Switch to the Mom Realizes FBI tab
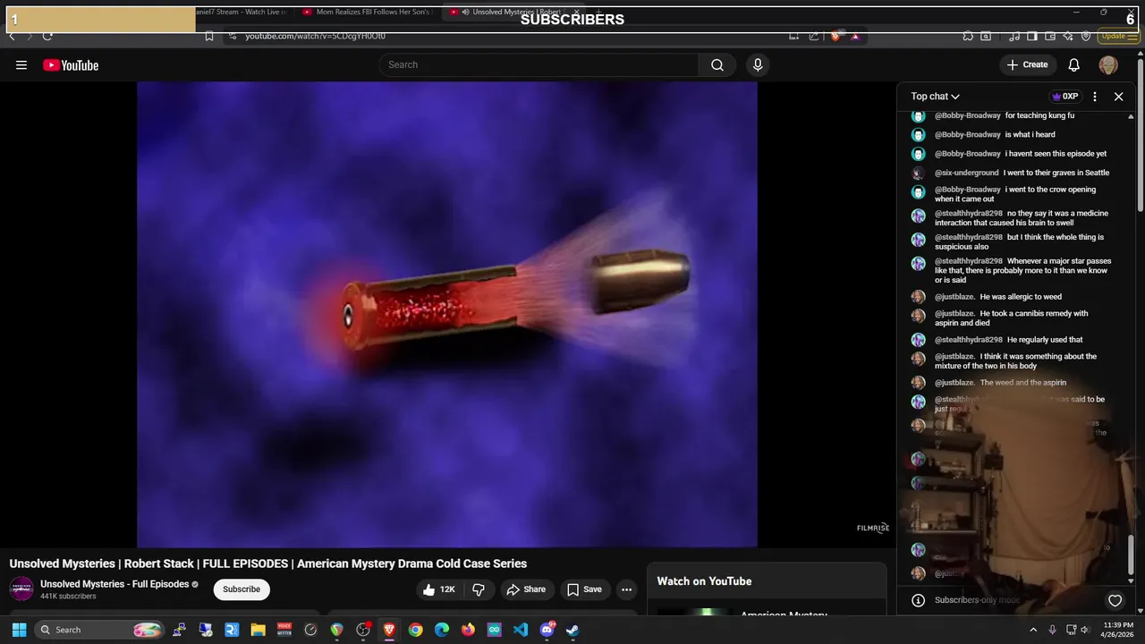Screen dimensions: 1145x644 point(366,13)
